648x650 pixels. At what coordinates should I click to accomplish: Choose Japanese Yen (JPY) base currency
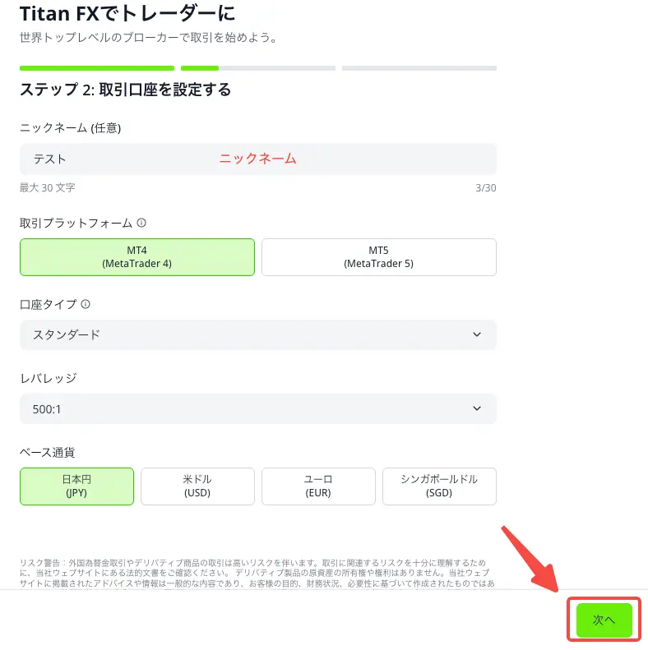pyautogui.click(x=76, y=486)
